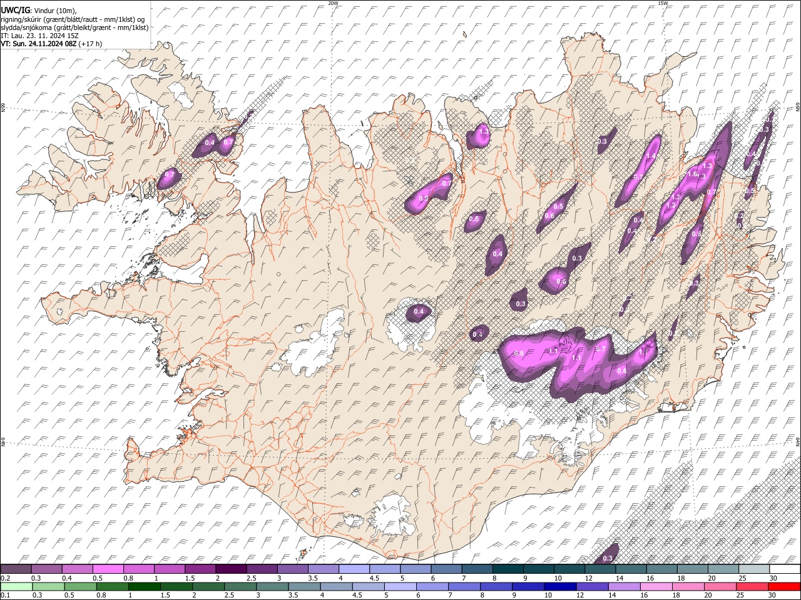Image resolution: width=801 pixels, height=600 pixels.
Task: Click the '1.4' precipitation value on the map
Action: pyautogui.click(x=651, y=156)
